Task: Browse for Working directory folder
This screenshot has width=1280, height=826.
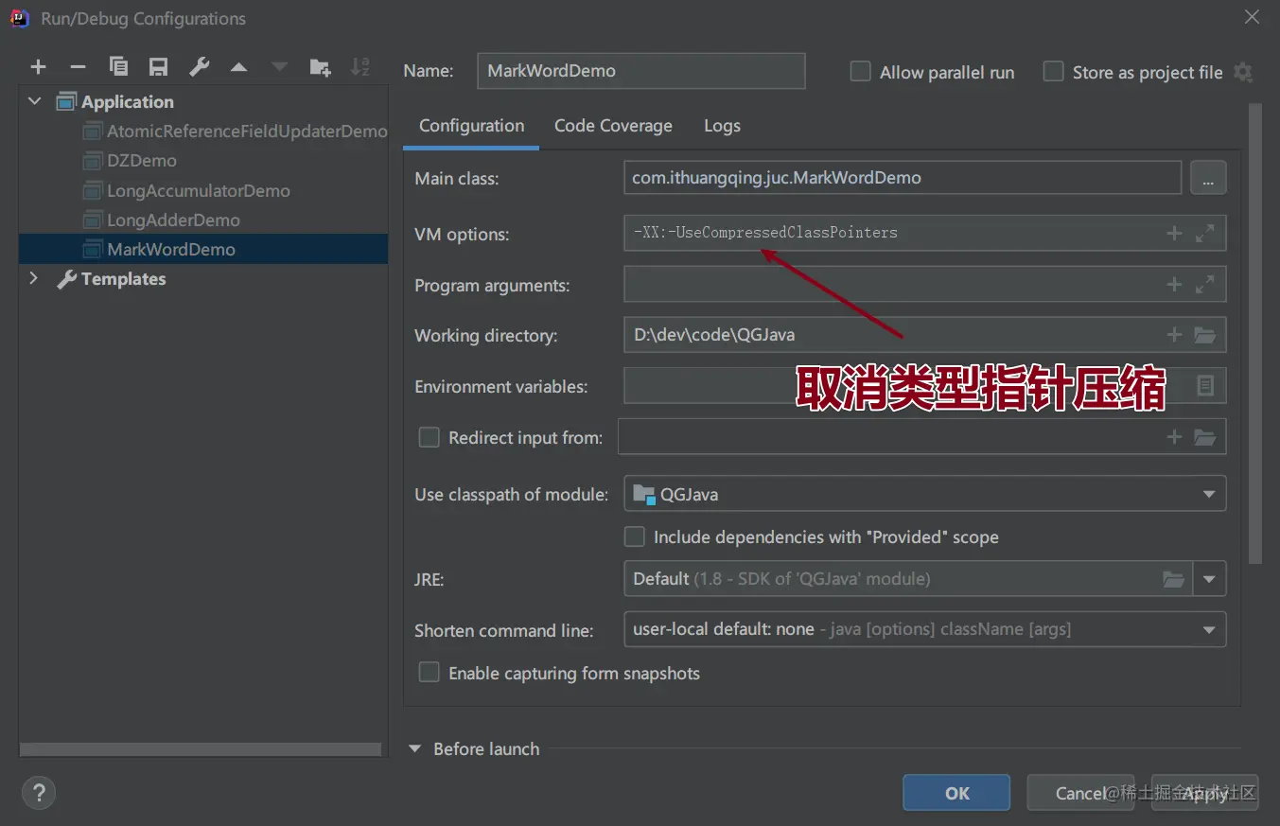Action: tap(1204, 335)
